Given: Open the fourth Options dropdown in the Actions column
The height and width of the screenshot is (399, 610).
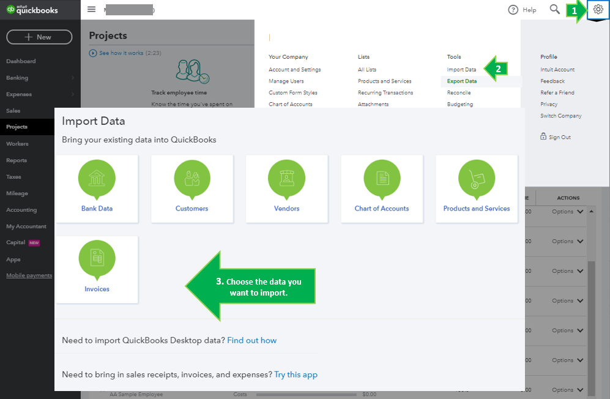Looking at the screenshot, I should pos(567,300).
